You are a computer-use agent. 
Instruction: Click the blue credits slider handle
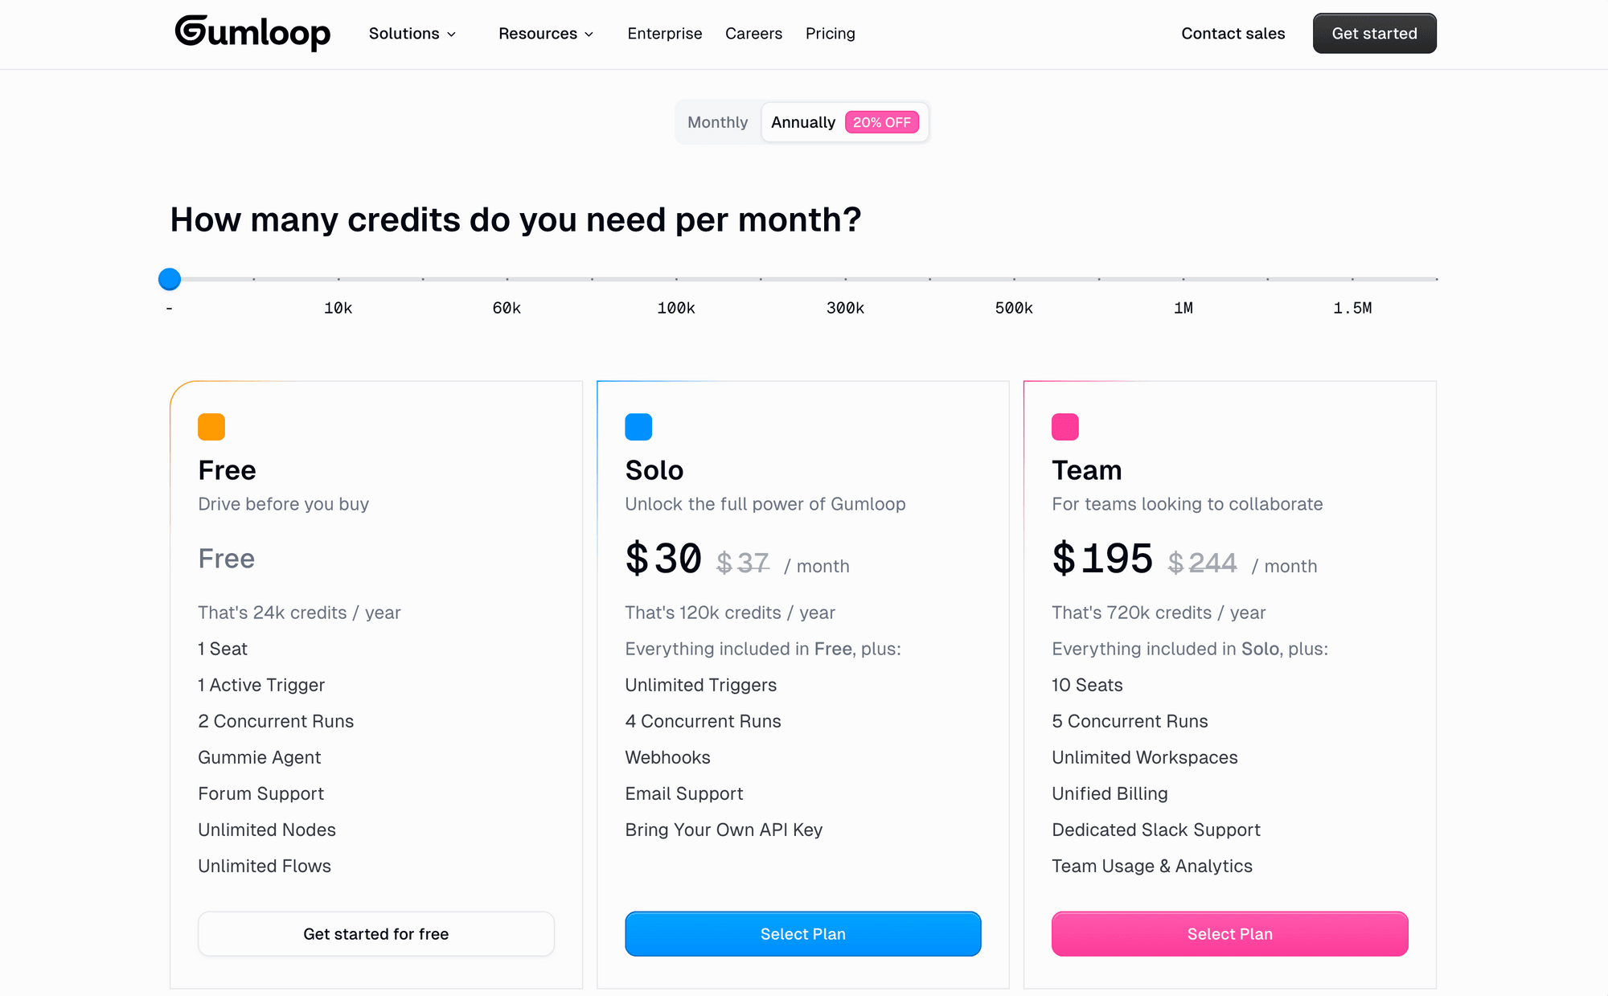click(170, 279)
